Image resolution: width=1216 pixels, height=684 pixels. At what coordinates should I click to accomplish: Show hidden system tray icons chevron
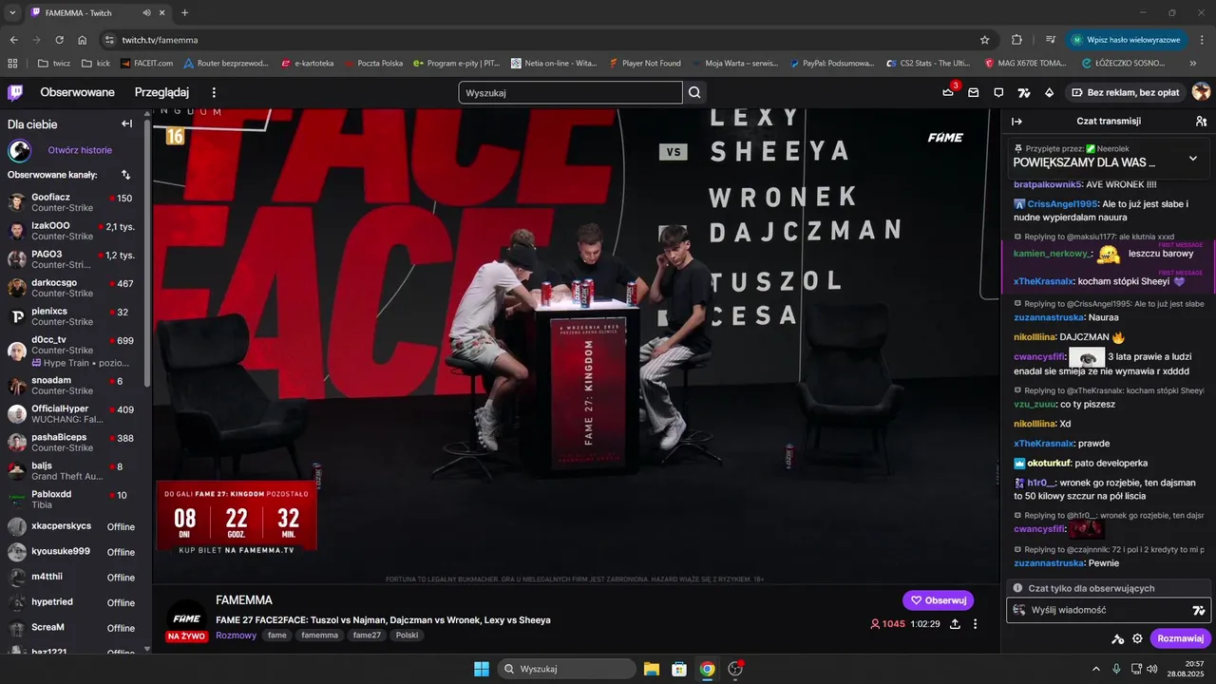[1095, 669]
